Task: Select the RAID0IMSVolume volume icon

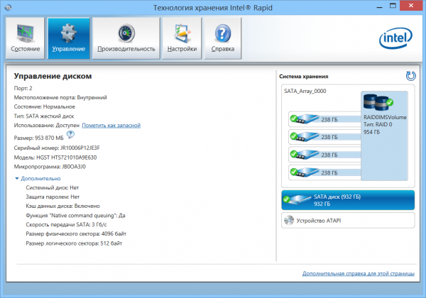Action: pos(378,102)
